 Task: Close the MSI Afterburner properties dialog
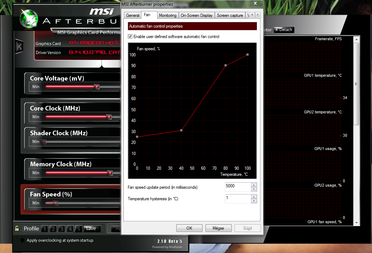[x=255, y=3]
